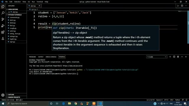Select the Terminal panel tab
This screenshot has height=106, width=189.
62,57
